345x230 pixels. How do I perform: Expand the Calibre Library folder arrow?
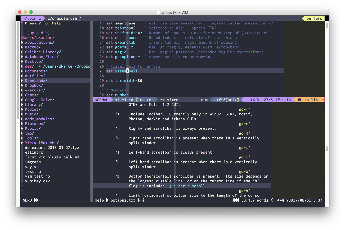pyautogui.click(x=22, y=52)
